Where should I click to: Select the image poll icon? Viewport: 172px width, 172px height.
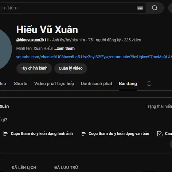click(6, 134)
